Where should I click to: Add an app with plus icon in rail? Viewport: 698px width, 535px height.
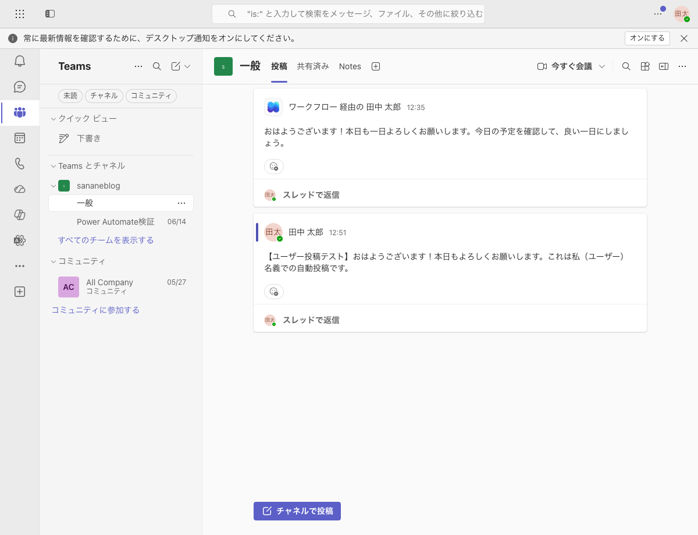click(x=20, y=292)
